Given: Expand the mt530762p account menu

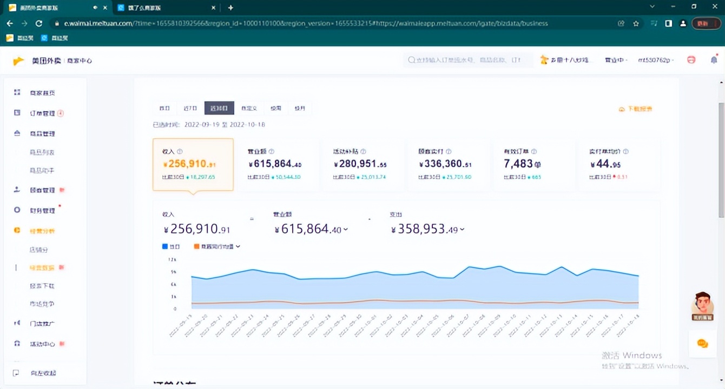Looking at the screenshot, I should point(656,61).
